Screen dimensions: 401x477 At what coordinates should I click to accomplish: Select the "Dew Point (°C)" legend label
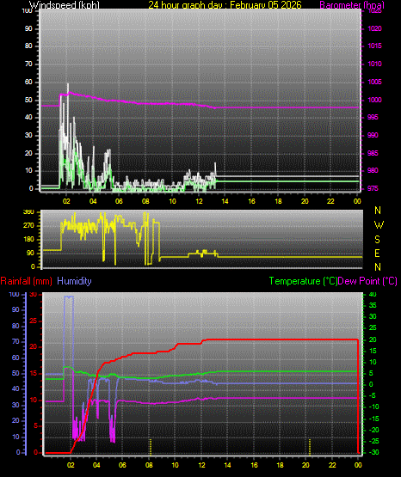pyautogui.click(x=367, y=281)
